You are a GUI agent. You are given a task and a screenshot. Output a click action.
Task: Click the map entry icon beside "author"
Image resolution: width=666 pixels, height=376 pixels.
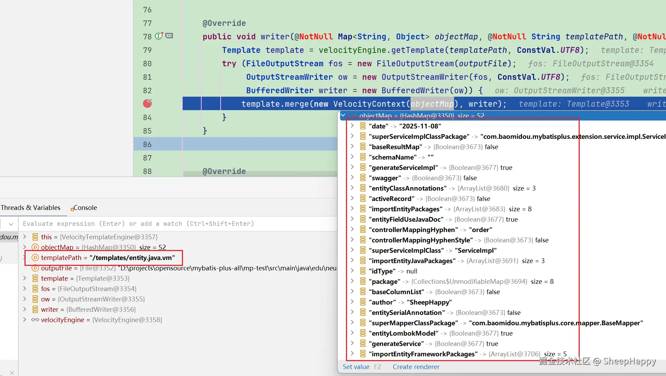[363, 302]
